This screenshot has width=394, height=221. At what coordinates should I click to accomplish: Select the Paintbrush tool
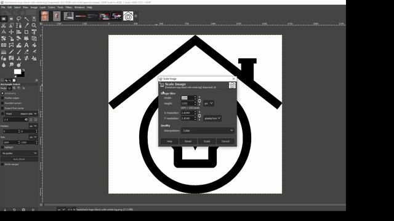coord(19,52)
